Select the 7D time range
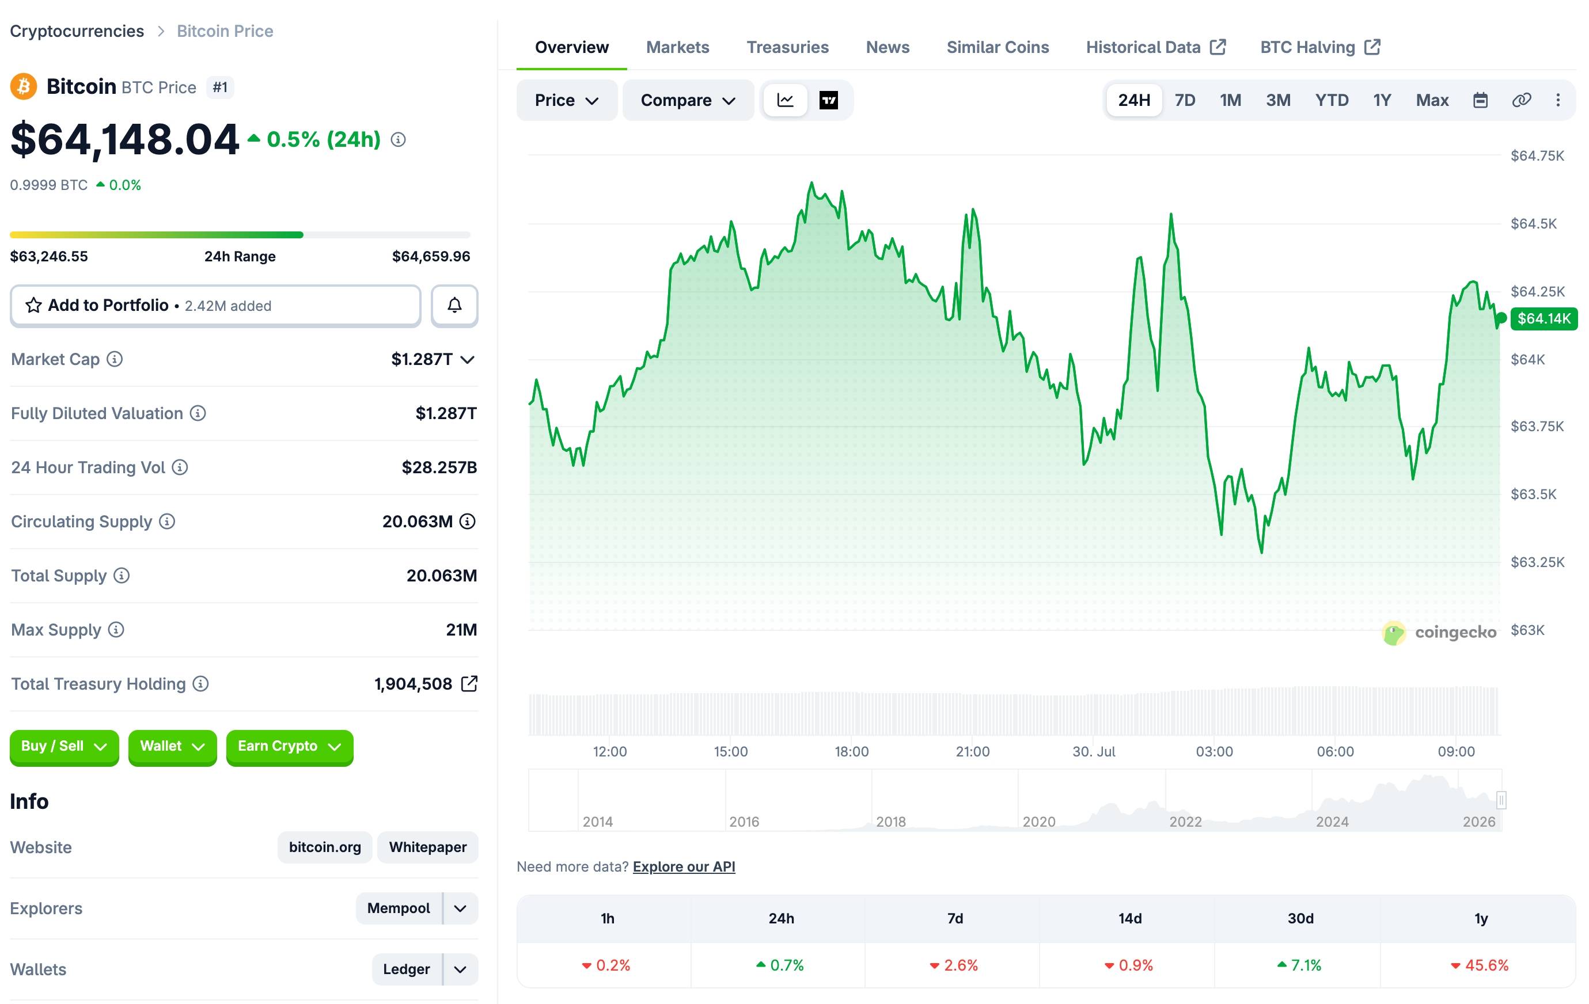The width and height of the screenshot is (1589, 1004). (1185, 100)
